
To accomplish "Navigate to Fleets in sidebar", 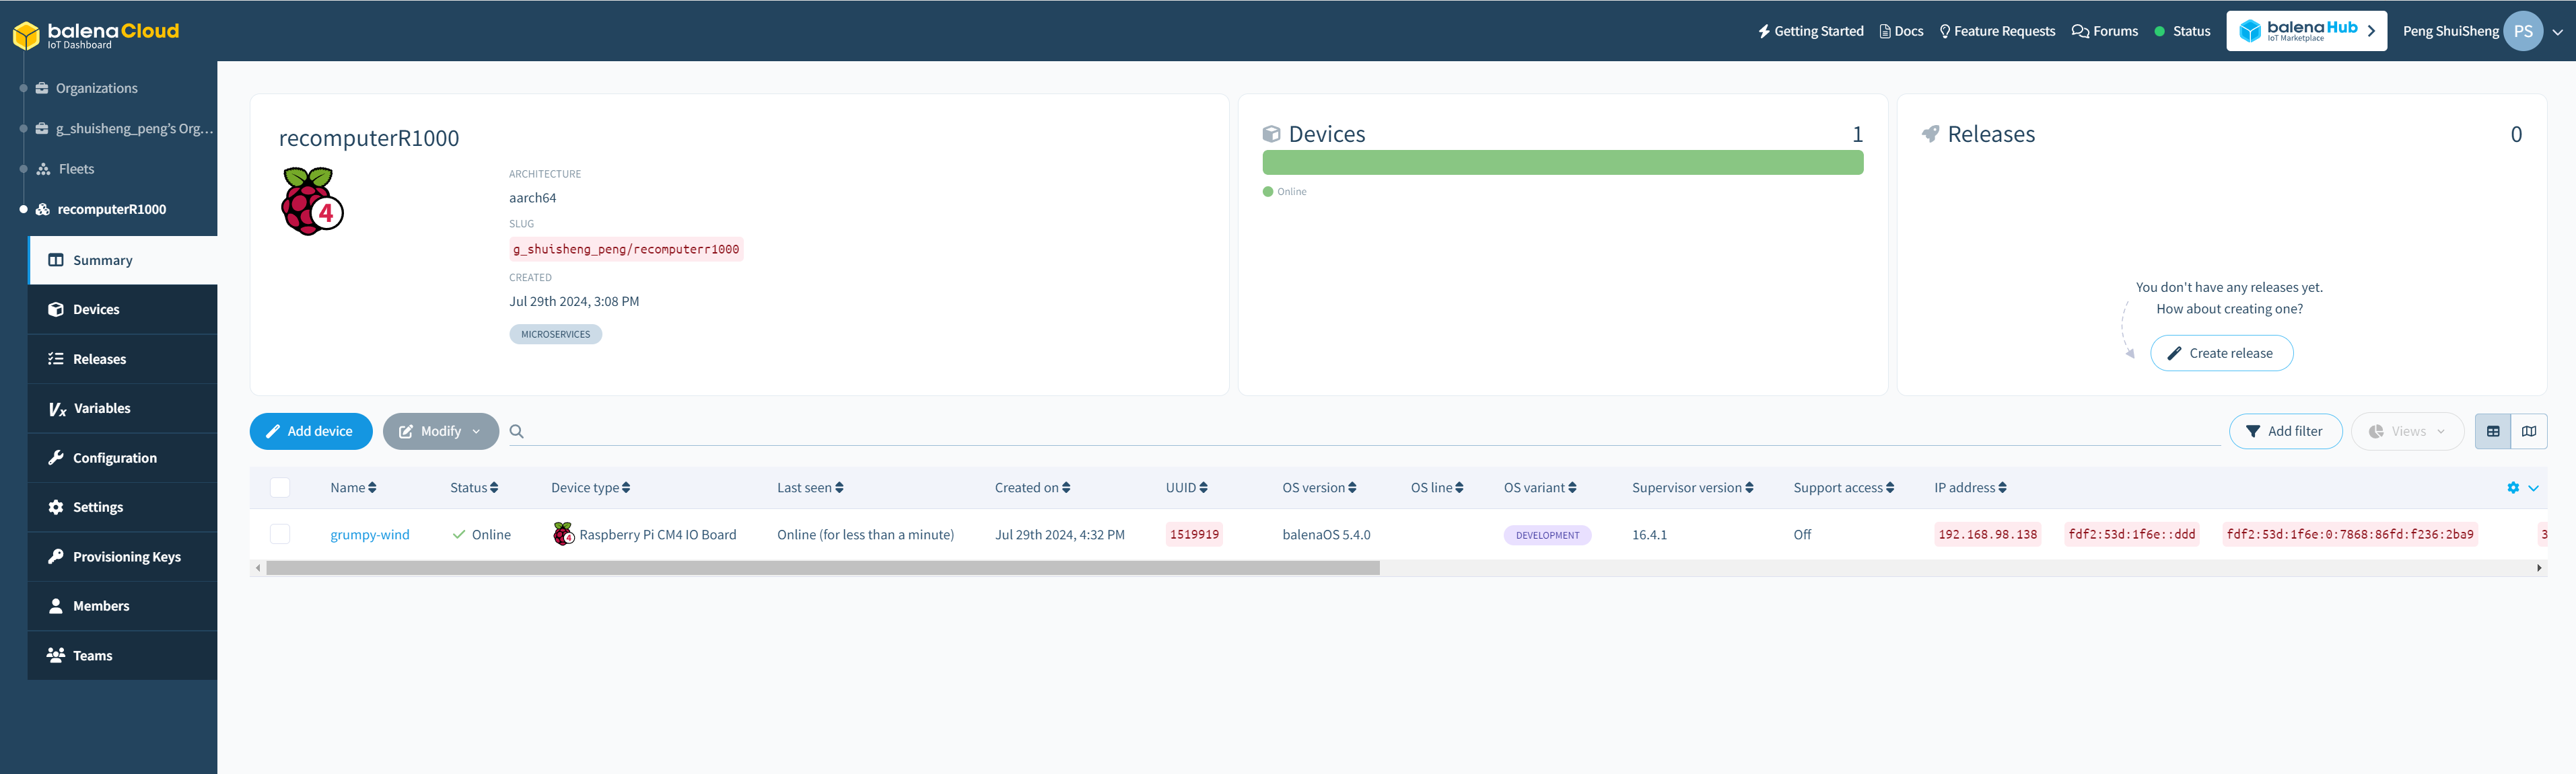I will point(75,169).
